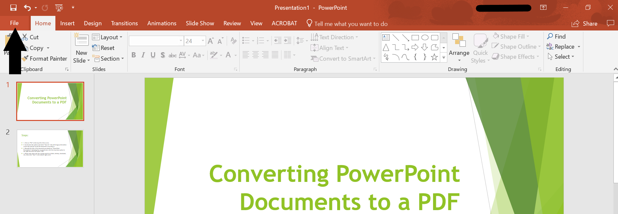This screenshot has height=214, width=618.
Task: Open the File tab
Action: coord(14,23)
